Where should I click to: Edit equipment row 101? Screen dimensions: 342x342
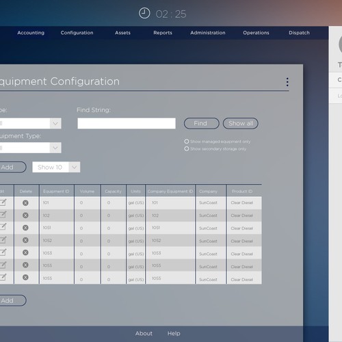click(3, 202)
